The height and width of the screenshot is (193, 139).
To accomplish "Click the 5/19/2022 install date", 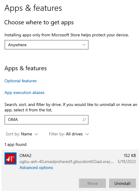I will coord(127,161).
